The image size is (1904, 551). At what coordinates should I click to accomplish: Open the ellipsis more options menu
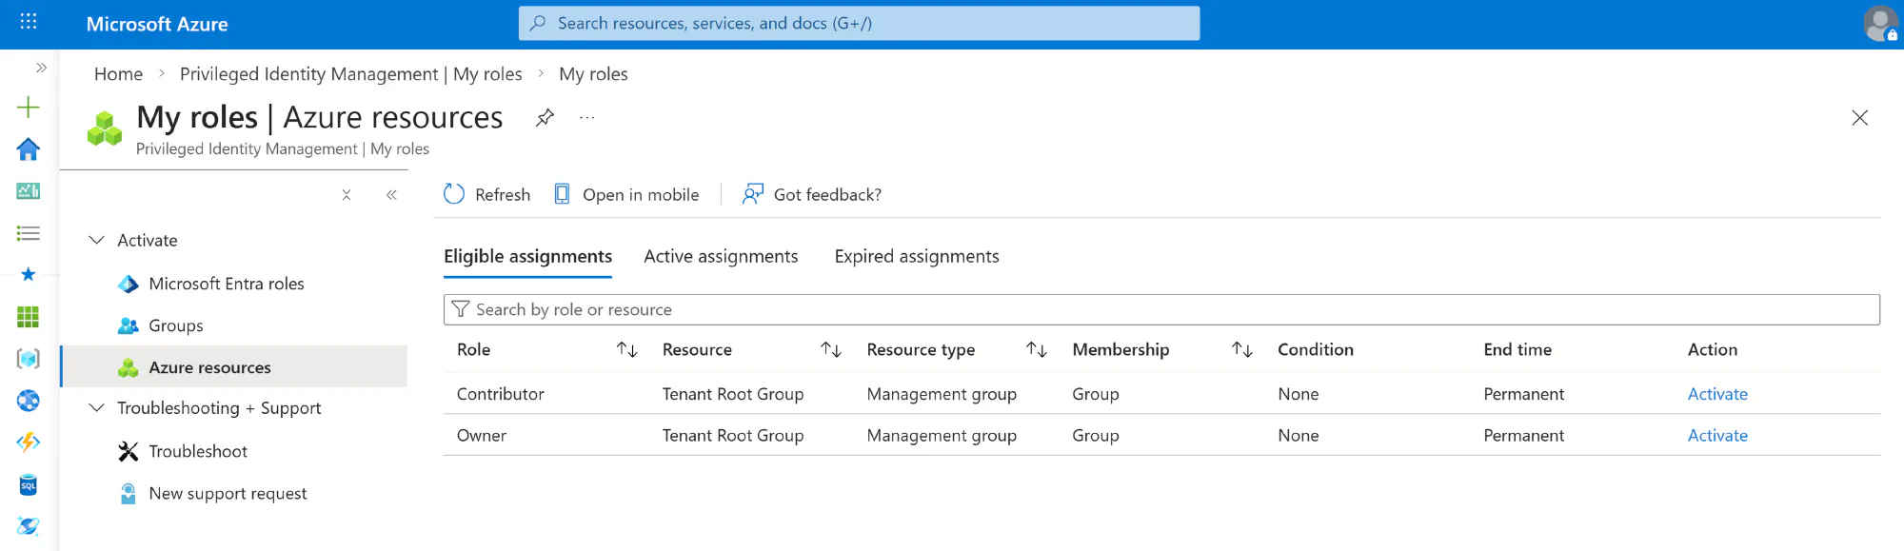click(587, 118)
